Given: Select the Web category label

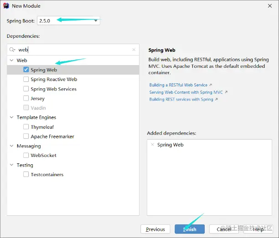Looking at the screenshot, I should tap(22, 61).
